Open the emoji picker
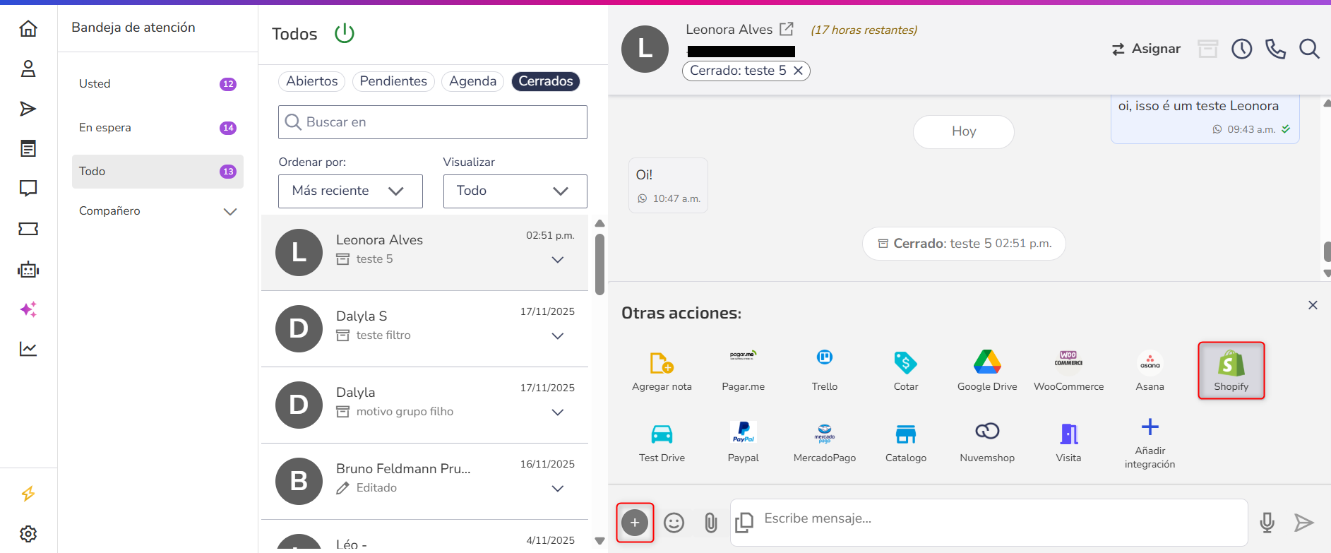 point(674,523)
